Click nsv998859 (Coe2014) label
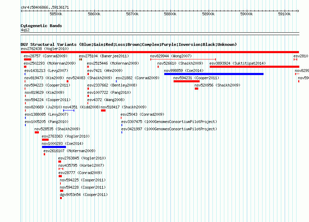Image resolution: width=309 pixels, height=222 pixels. click(x=184, y=71)
